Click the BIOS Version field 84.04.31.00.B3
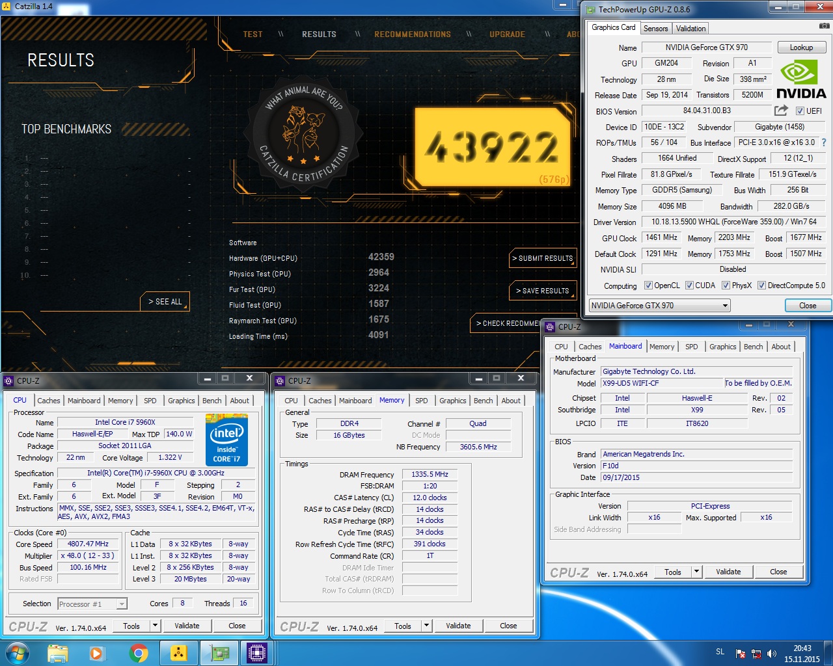Screen dimensions: 833x666 pos(707,111)
